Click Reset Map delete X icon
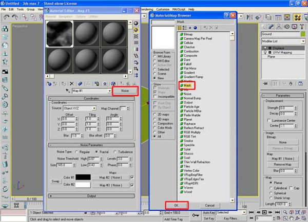 (72, 84)
